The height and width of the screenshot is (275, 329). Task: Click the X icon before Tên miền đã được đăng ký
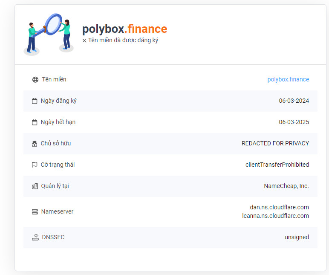(84, 41)
